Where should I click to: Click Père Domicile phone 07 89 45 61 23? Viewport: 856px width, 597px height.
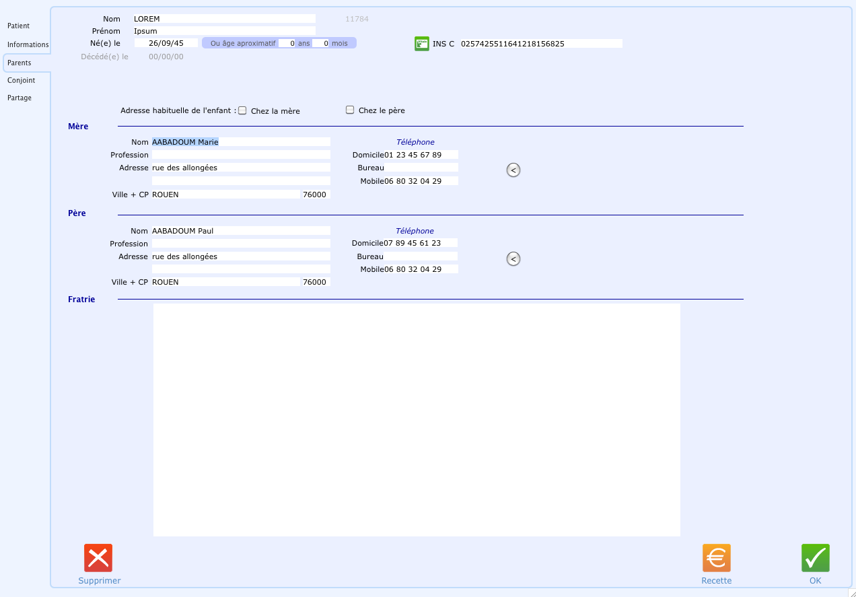coord(421,243)
